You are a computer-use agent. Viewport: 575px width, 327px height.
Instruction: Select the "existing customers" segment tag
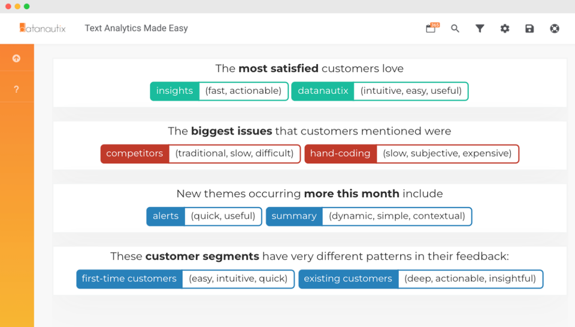(x=348, y=279)
